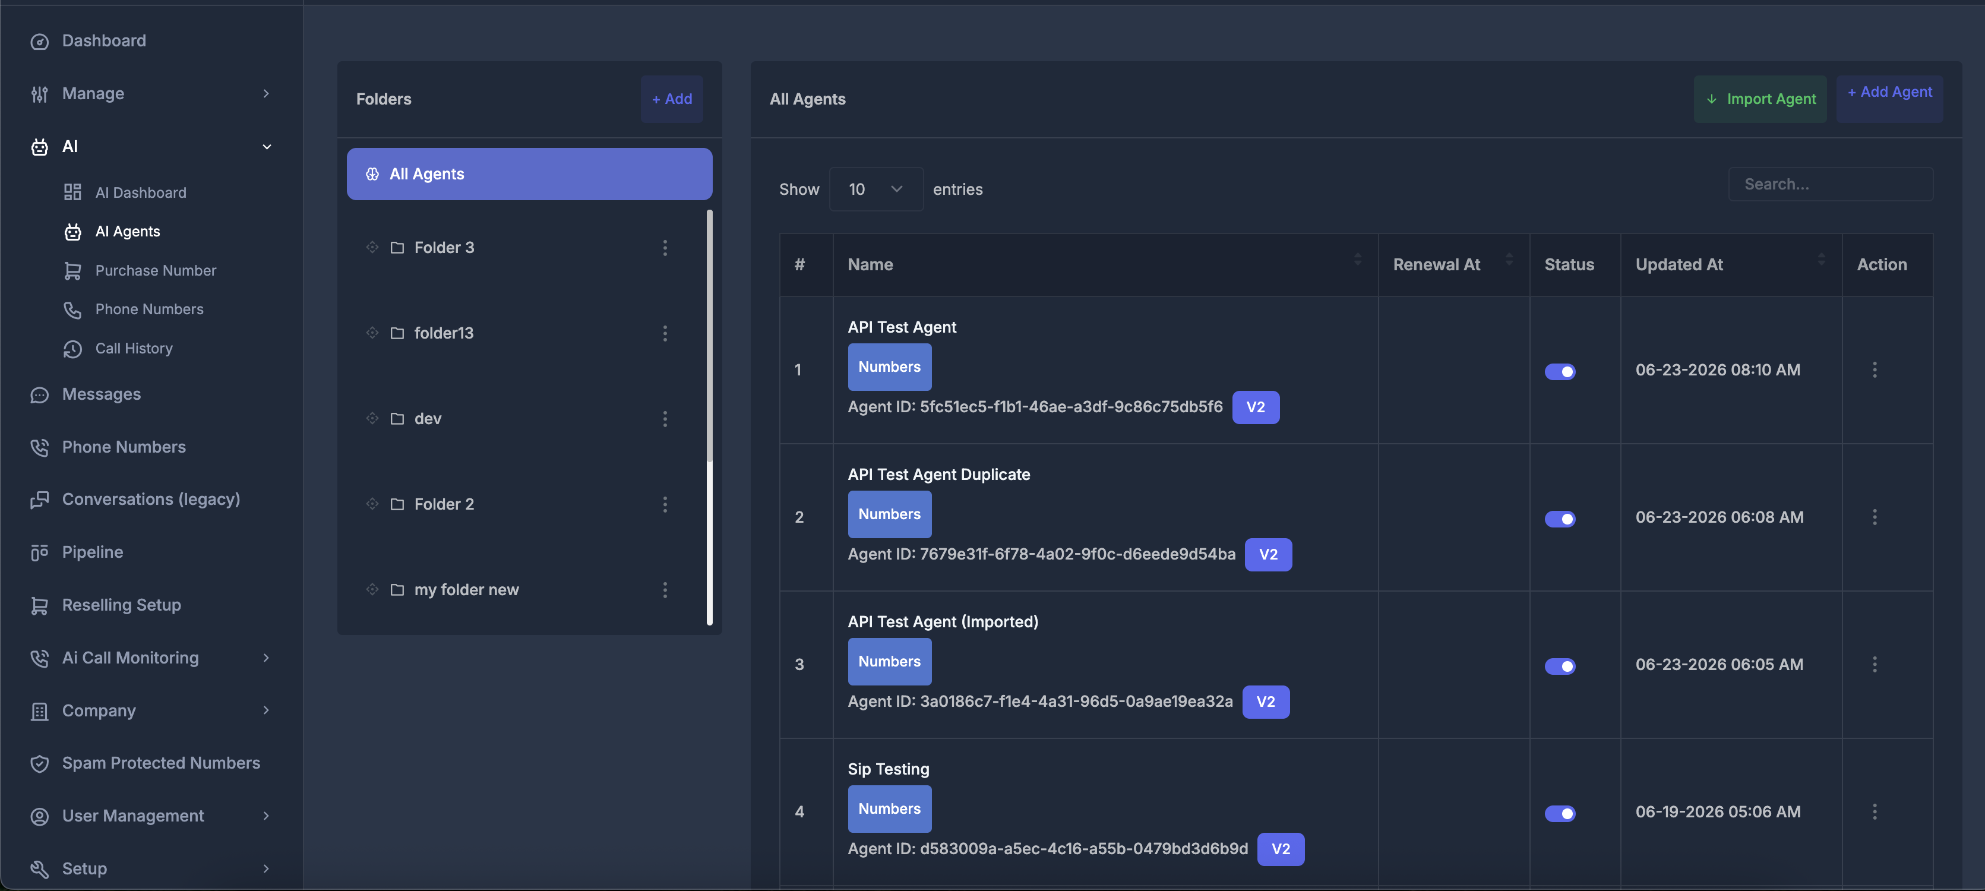
Task: Click the Spam Protected Numbers shield icon
Action: click(x=39, y=763)
